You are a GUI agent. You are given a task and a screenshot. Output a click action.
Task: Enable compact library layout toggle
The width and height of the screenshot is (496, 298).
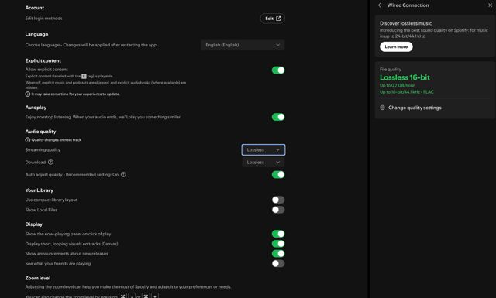point(278,200)
